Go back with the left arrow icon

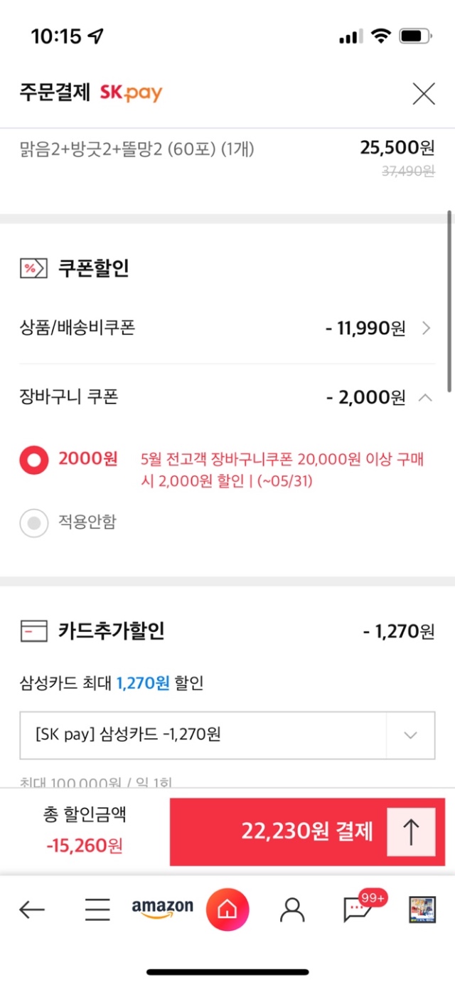[32, 909]
